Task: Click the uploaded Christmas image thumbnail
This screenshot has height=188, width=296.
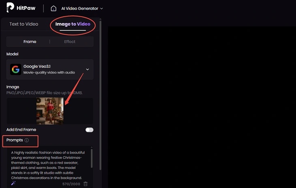Action: tap(50, 111)
